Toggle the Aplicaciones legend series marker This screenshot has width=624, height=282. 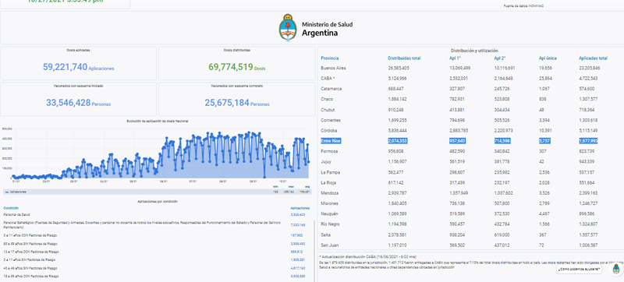6,192
